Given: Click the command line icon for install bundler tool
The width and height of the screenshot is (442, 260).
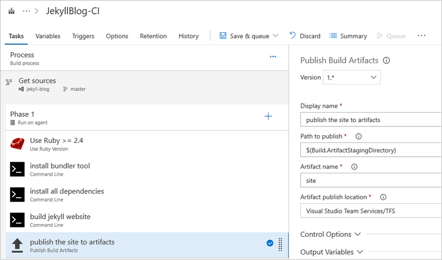Looking at the screenshot, I should click(x=17, y=169).
